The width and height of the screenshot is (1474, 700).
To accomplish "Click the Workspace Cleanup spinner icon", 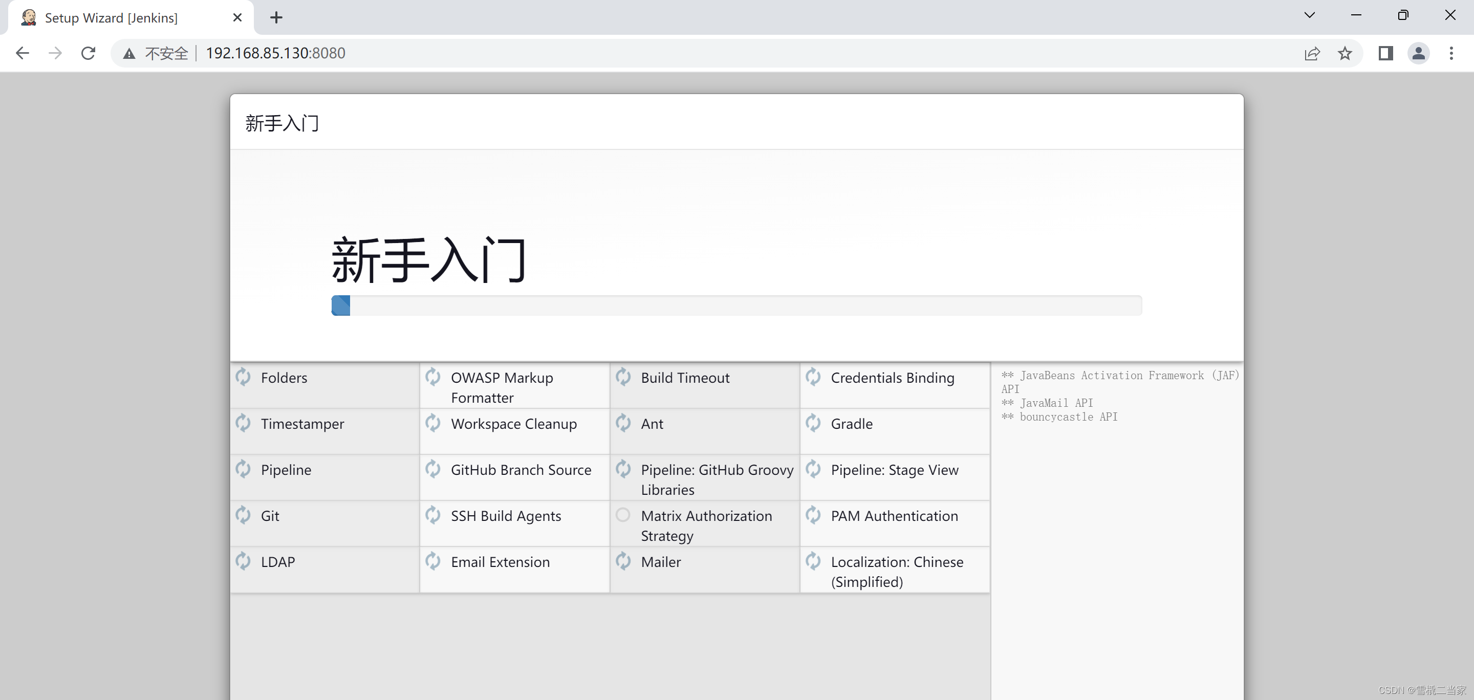I will (433, 423).
